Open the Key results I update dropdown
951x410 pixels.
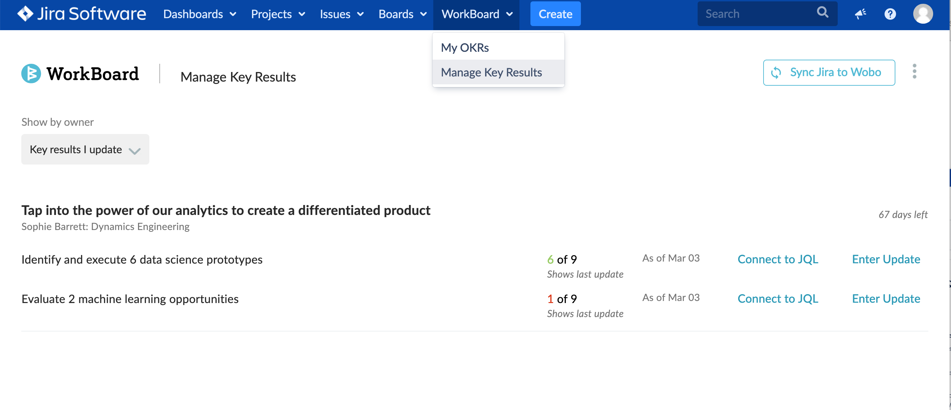[85, 149]
